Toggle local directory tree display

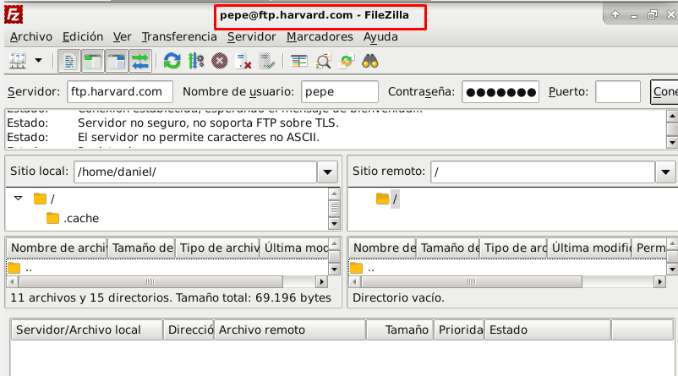[x=93, y=61]
